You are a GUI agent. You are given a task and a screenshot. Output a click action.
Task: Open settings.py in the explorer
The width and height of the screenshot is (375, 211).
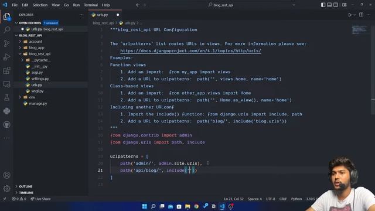point(40,79)
